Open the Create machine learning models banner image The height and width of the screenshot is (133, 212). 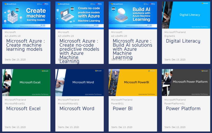pos(26,15)
